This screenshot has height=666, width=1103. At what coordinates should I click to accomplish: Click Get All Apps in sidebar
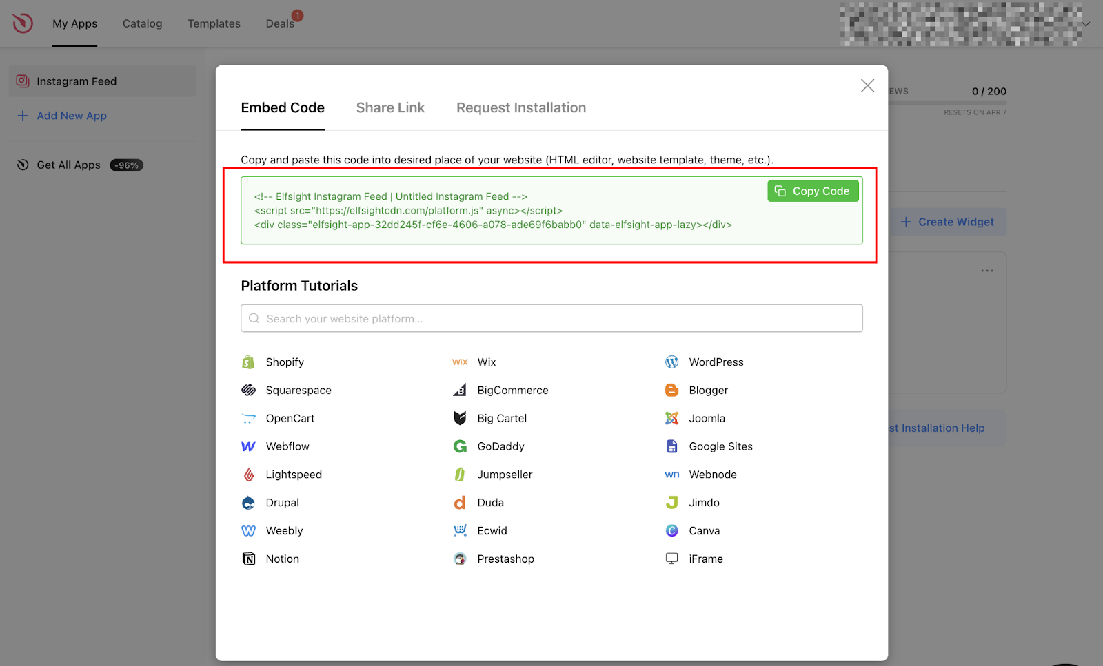tap(68, 165)
